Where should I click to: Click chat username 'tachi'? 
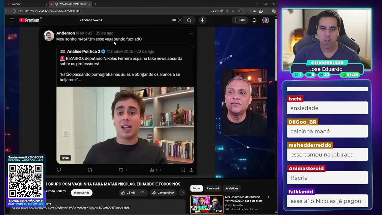295,99
